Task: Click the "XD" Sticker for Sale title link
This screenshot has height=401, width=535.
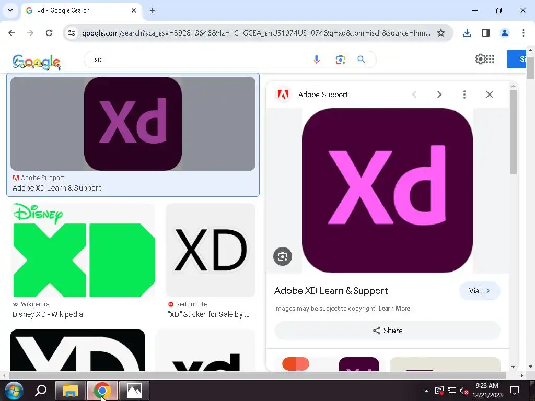Action: (x=209, y=314)
